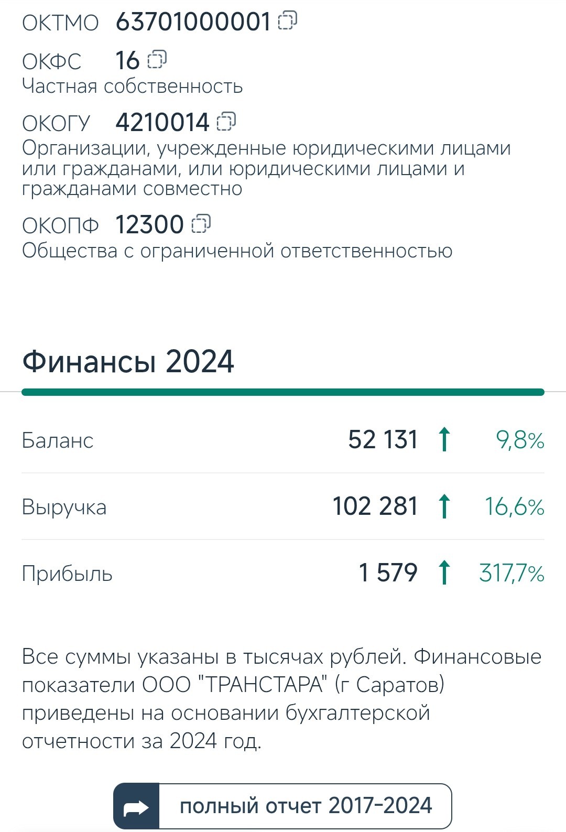
Task: Click the ОКОПФ number 12300
Action: pyautogui.click(x=149, y=224)
